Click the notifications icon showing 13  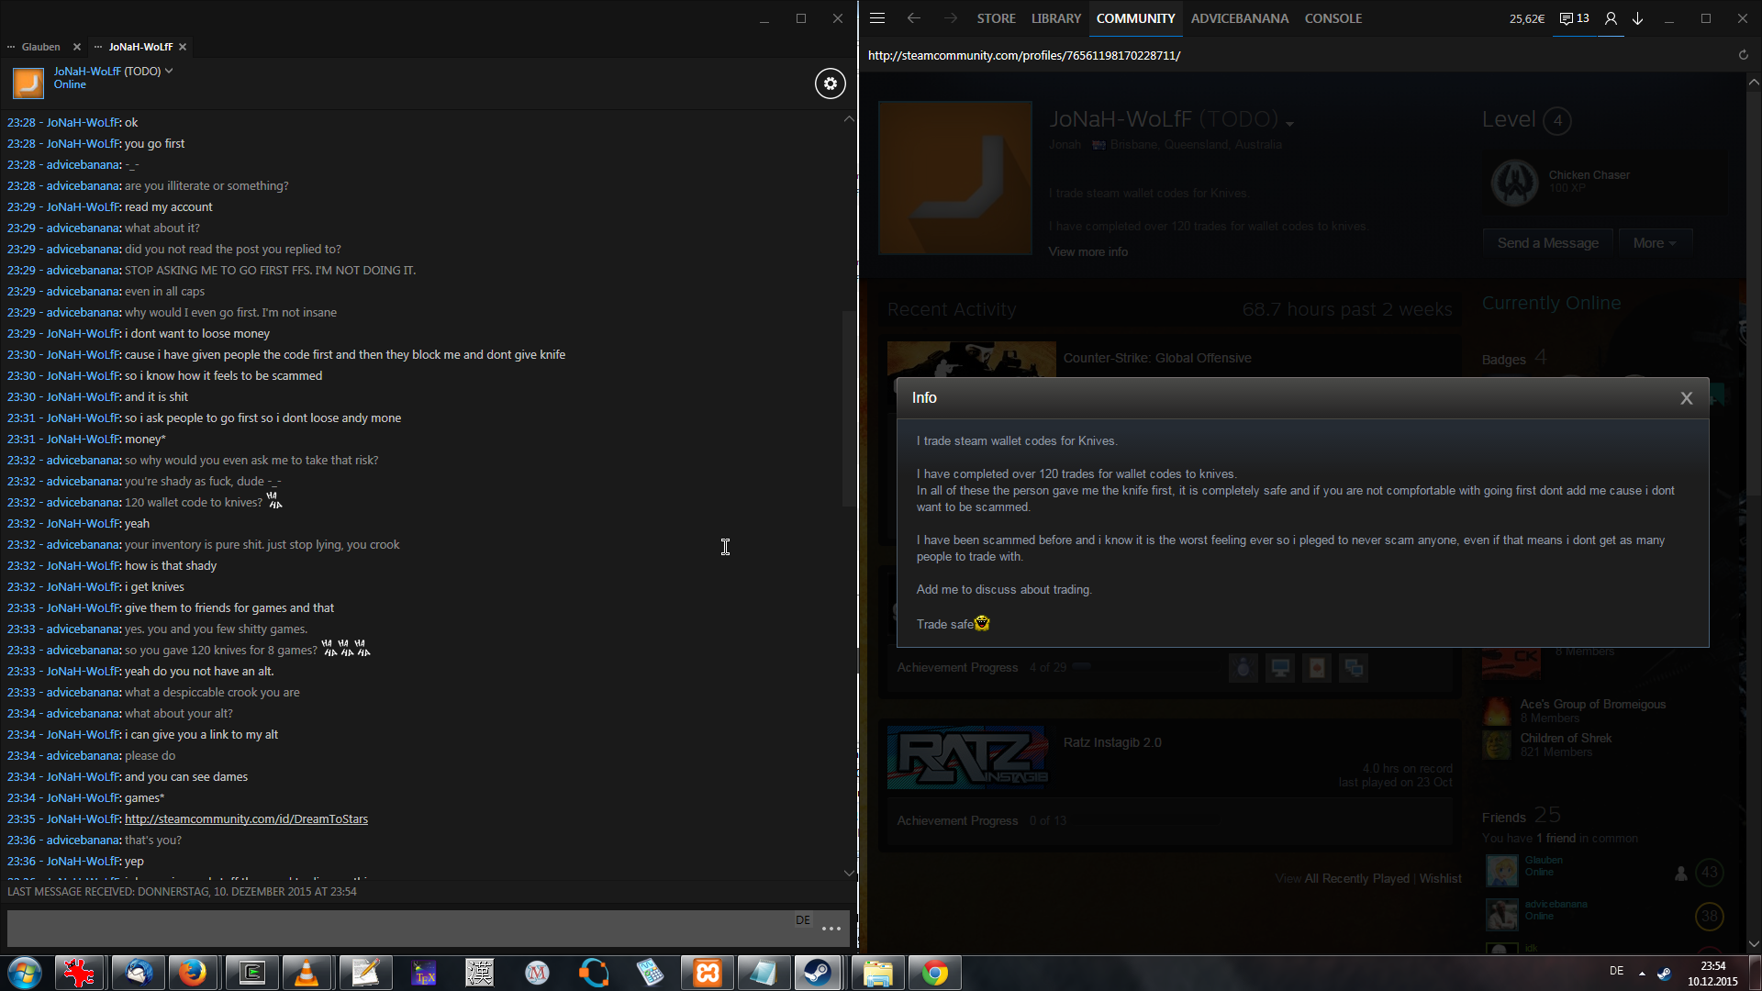tap(1574, 18)
